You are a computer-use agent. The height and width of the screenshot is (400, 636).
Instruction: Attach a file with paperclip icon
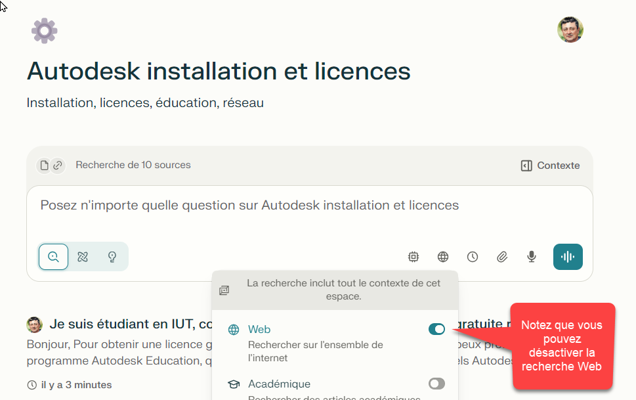point(502,257)
